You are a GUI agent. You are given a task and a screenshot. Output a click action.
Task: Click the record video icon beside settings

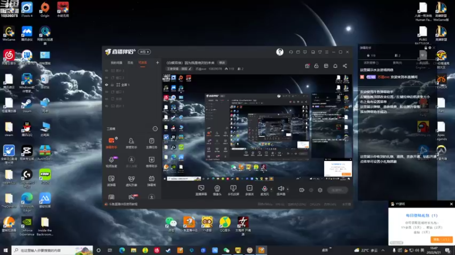[302, 190]
